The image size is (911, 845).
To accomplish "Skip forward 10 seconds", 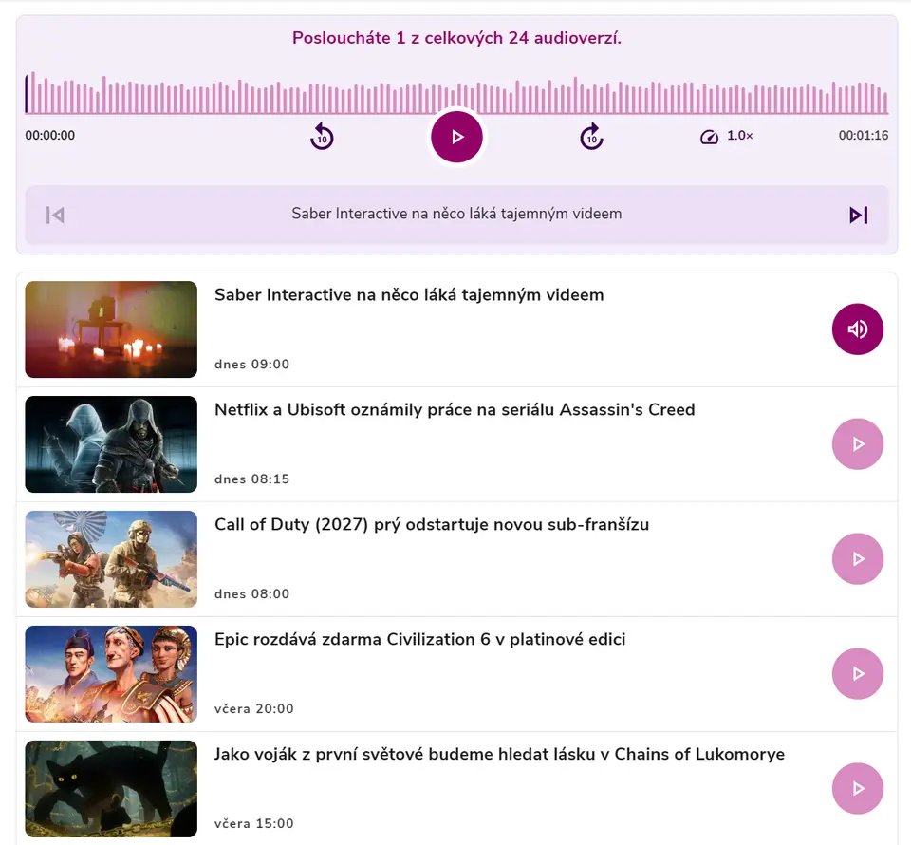I will point(591,137).
